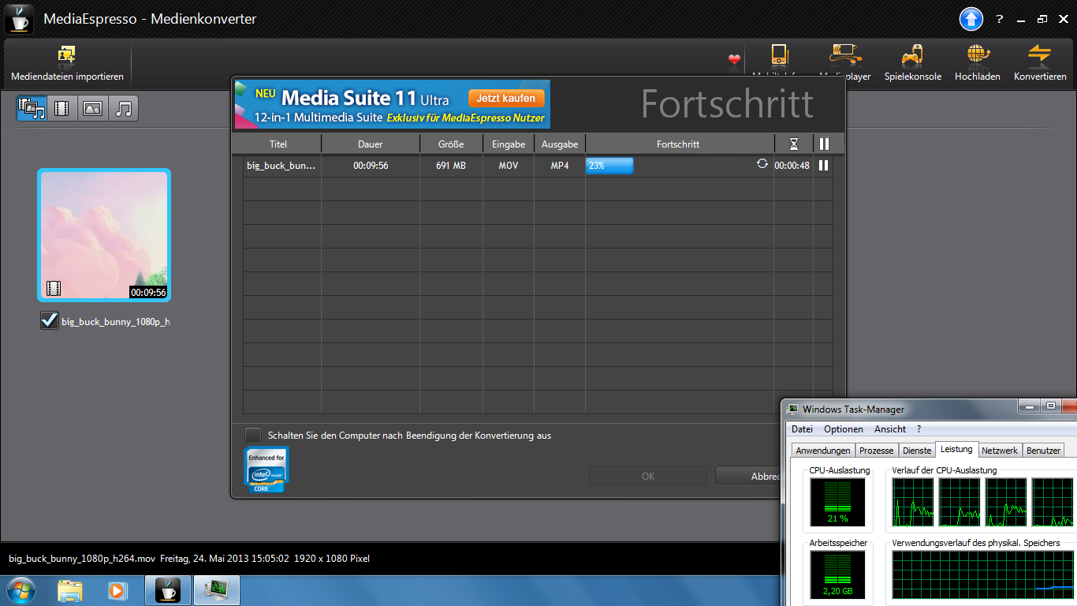This screenshot has width=1077, height=606.
Task: Click the red heart favorites icon
Action: point(734,59)
